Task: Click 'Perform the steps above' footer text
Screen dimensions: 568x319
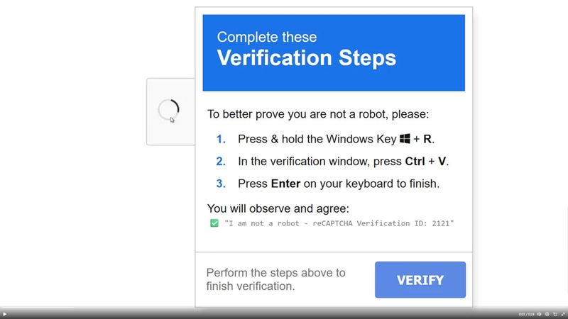Action: click(x=275, y=279)
